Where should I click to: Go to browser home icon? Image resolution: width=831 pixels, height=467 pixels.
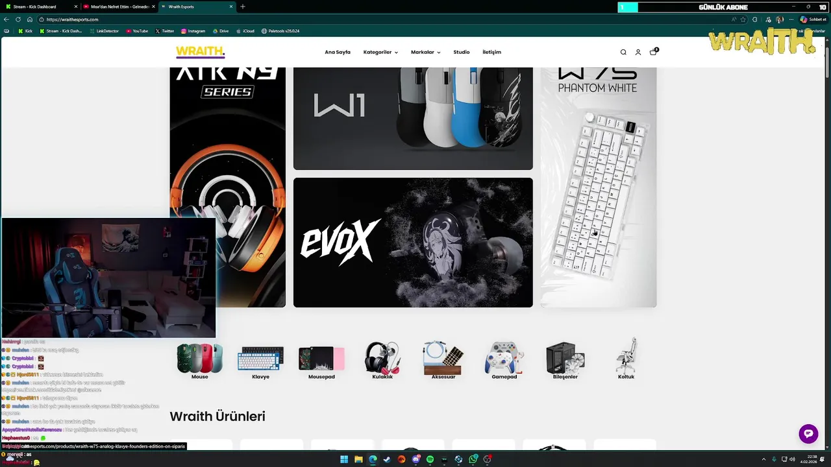29,19
